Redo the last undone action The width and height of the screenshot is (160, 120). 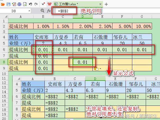pos(36,4)
